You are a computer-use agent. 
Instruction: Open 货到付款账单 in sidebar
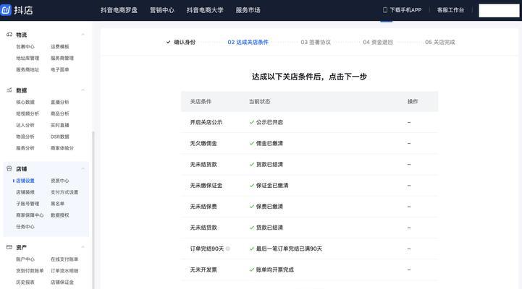[30, 271]
